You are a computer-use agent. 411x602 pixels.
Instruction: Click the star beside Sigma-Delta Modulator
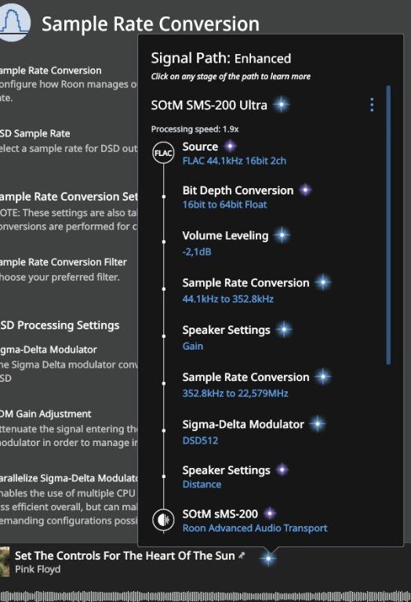click(x=318, y=424)
